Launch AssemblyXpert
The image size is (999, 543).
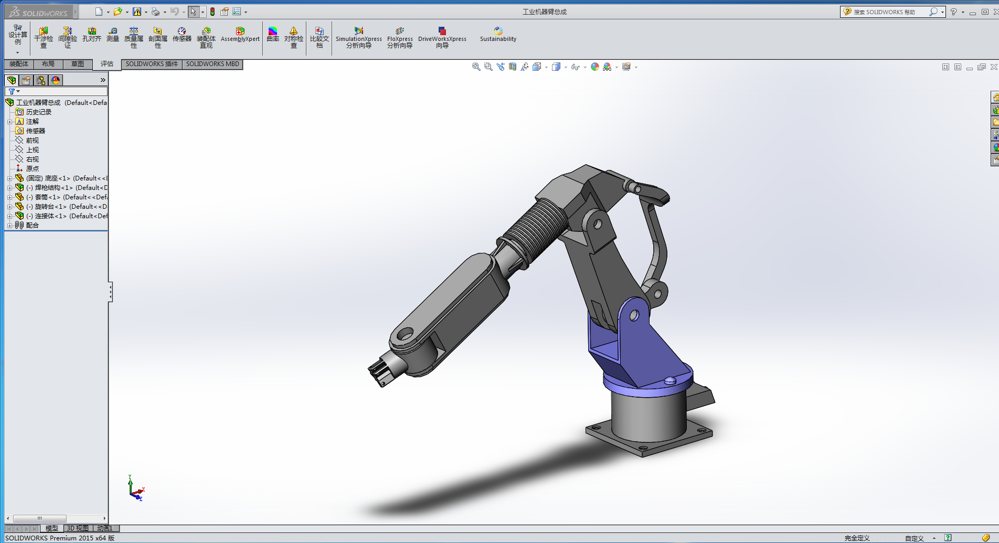pos(240,35)
